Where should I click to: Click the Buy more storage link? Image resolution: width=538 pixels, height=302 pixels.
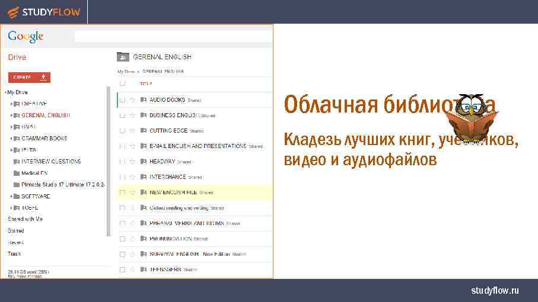(x=25, y=277)
